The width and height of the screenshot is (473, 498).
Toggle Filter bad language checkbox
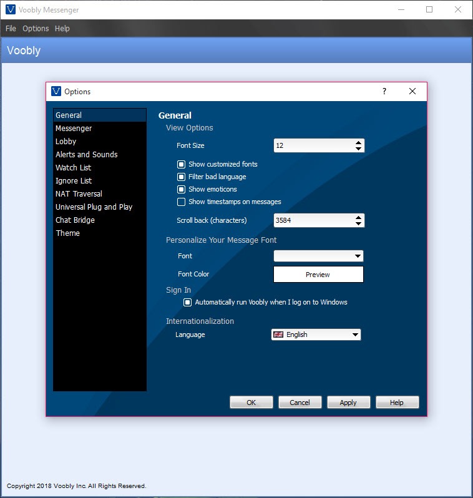[x=181, y=177]
